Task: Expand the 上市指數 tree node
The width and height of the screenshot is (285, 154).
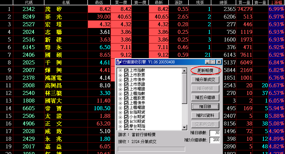Action: point(120,70)
